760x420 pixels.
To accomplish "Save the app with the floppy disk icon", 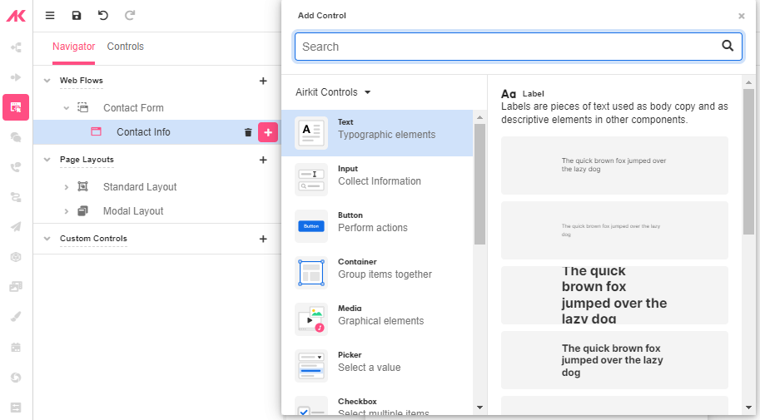I will pyautogui.click(x=77, y=16).
